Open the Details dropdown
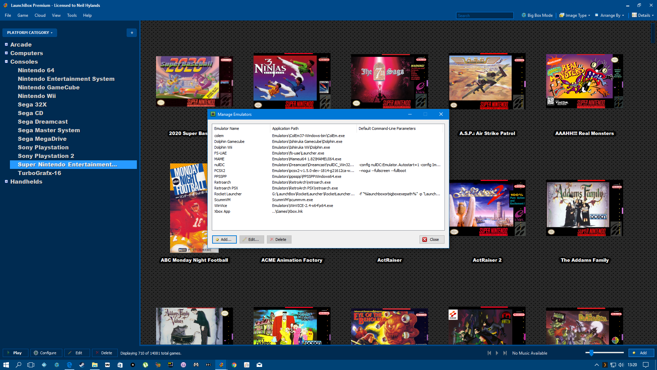This screenshot has height=370, width=657. tap(643, 15)
